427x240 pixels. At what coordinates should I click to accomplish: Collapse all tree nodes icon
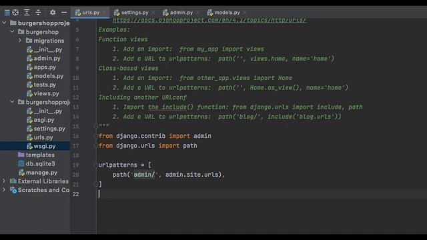click(x=38, y=12)
